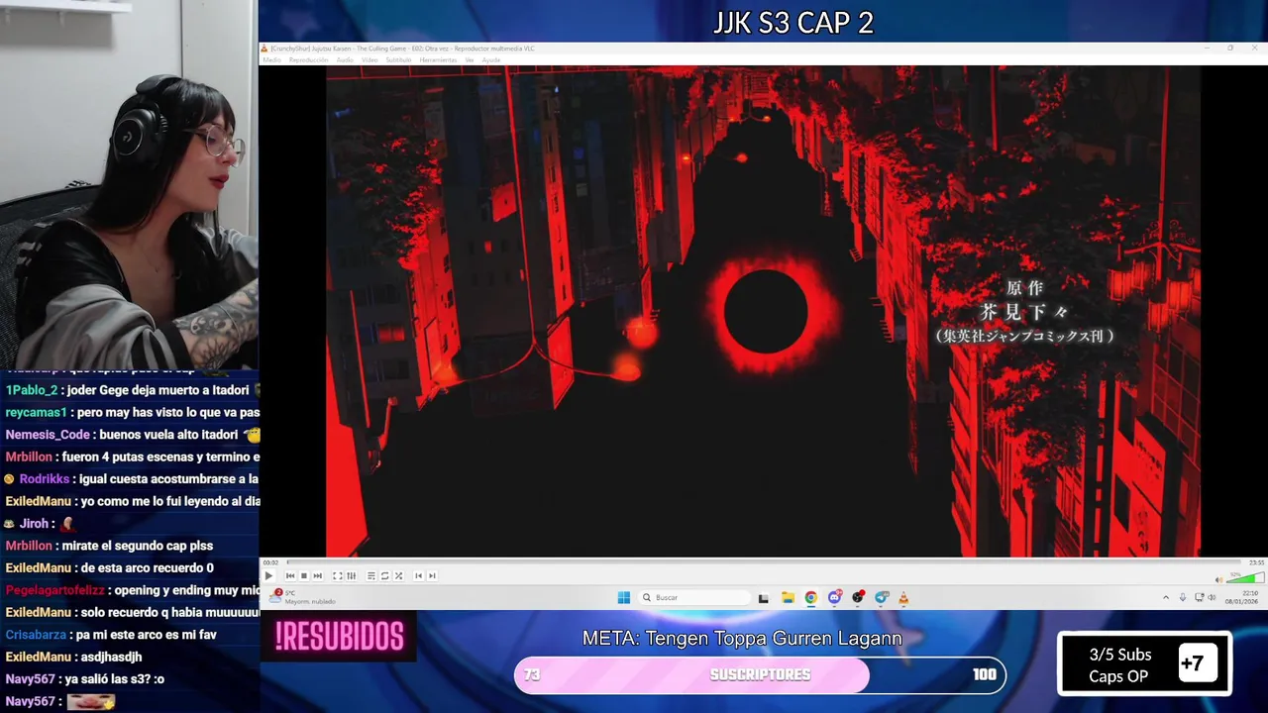Open File Explorer from taskbar
Screen dimensions: 1268x713
(788, 597)
